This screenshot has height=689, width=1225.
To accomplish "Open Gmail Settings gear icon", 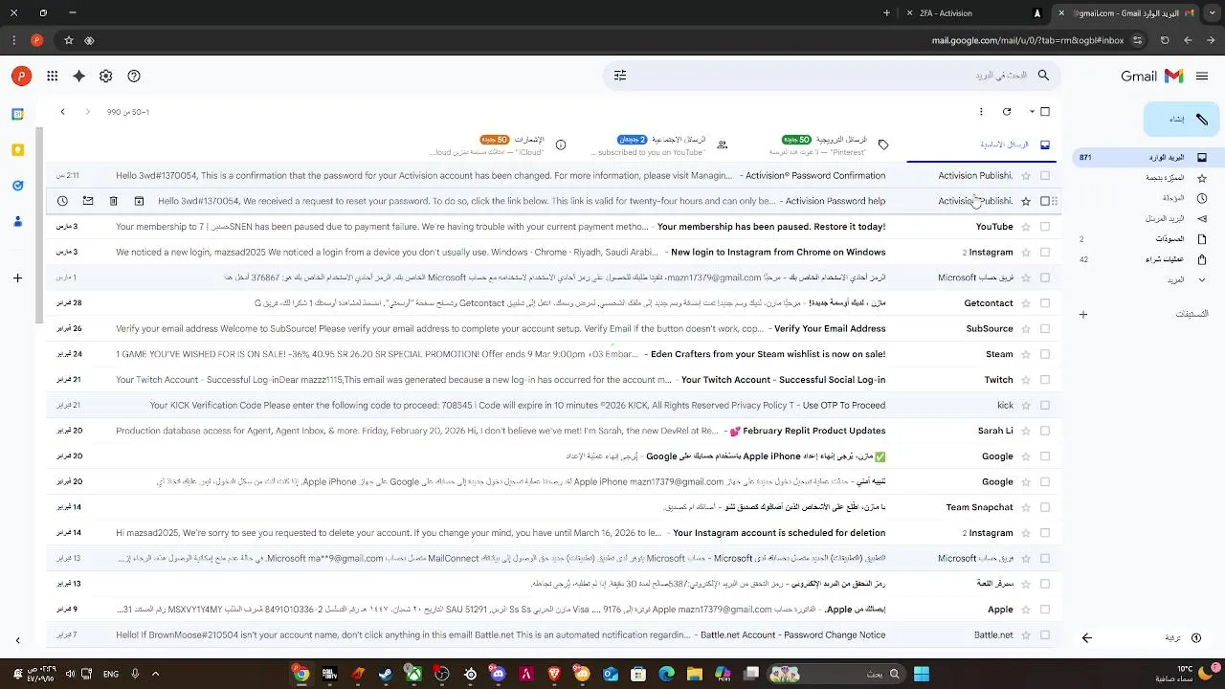I will (106, 76).
